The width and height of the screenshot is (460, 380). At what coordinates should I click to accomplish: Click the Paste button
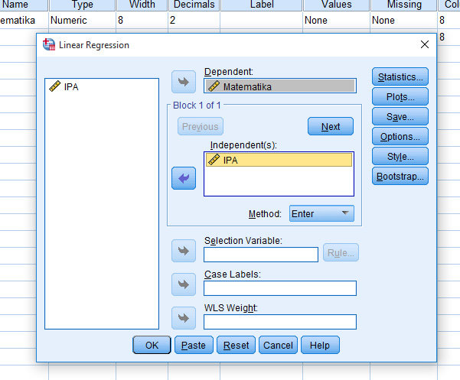(x=194, y=345)
